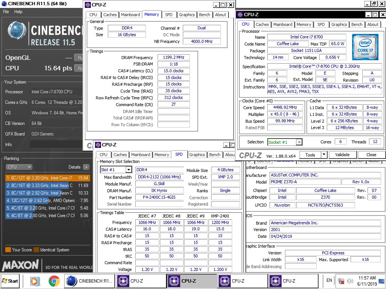
Task: Select the 6C/12T Intel Core i7 ranking row
Action: pos(47,178)
